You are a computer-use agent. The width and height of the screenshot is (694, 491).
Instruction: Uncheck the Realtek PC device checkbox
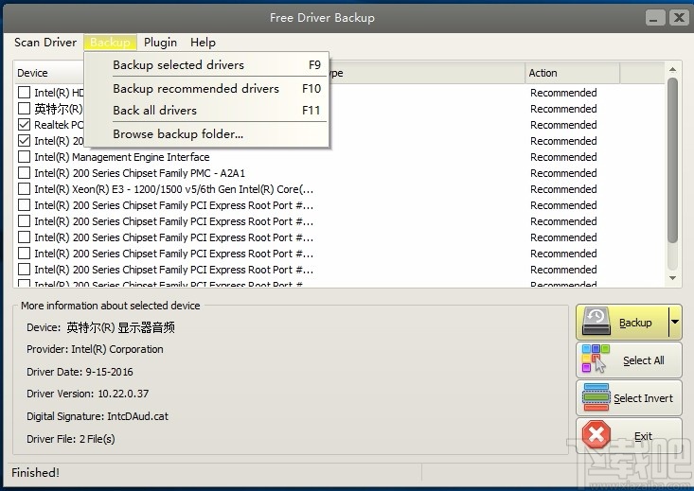(x=24, y=125)
